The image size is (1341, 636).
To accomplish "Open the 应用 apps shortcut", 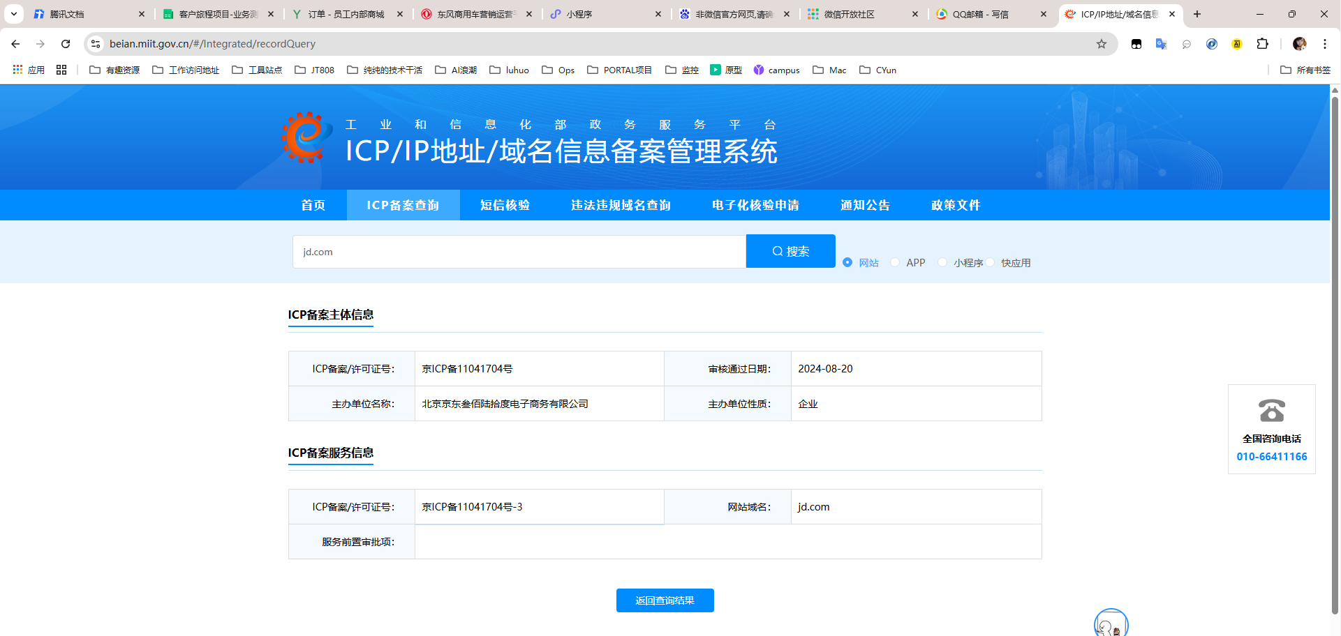I will click(x=29, y=70).
